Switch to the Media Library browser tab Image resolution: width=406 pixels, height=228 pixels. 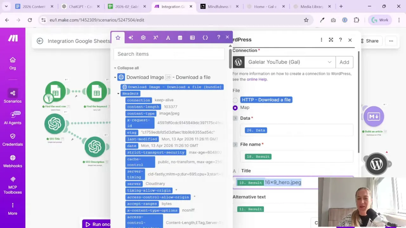311,6
